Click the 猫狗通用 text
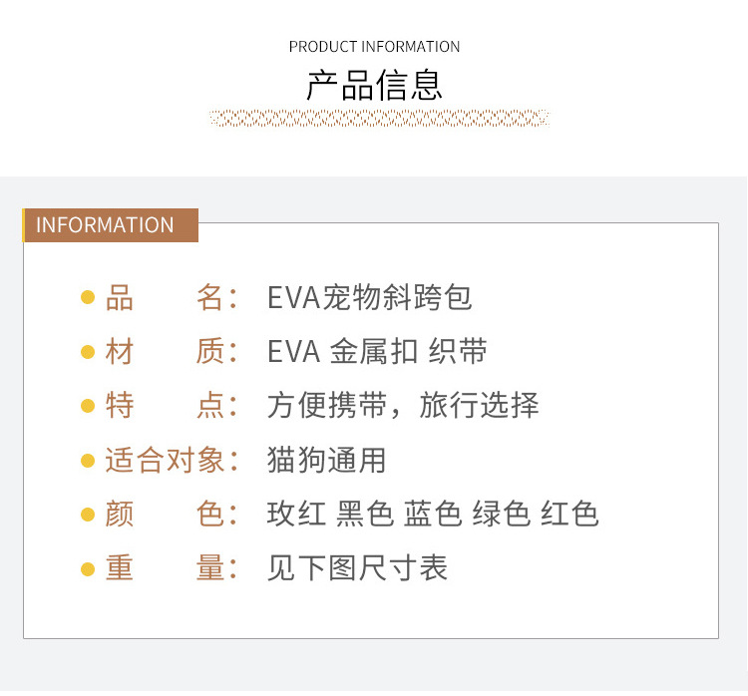748x696 pixels. tap(327, 461)
